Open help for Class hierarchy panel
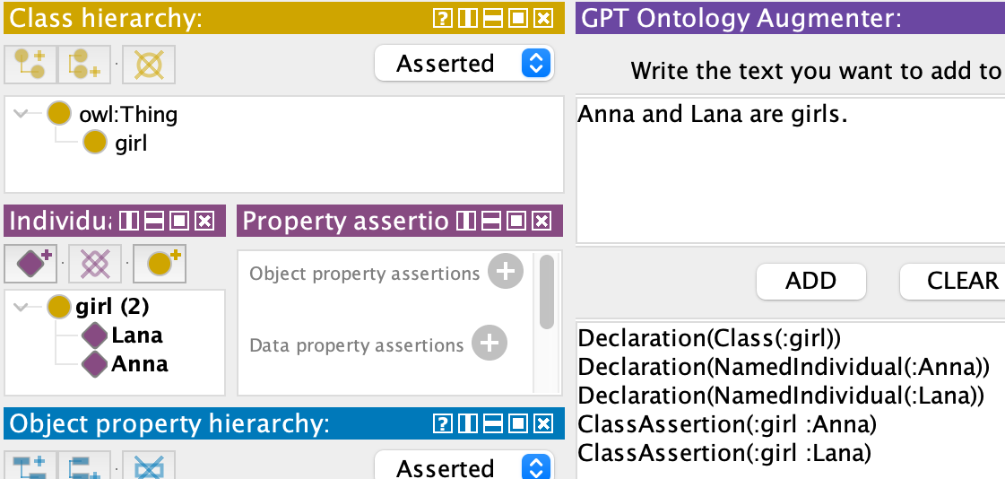1005x479 pixels. [442, 19]
